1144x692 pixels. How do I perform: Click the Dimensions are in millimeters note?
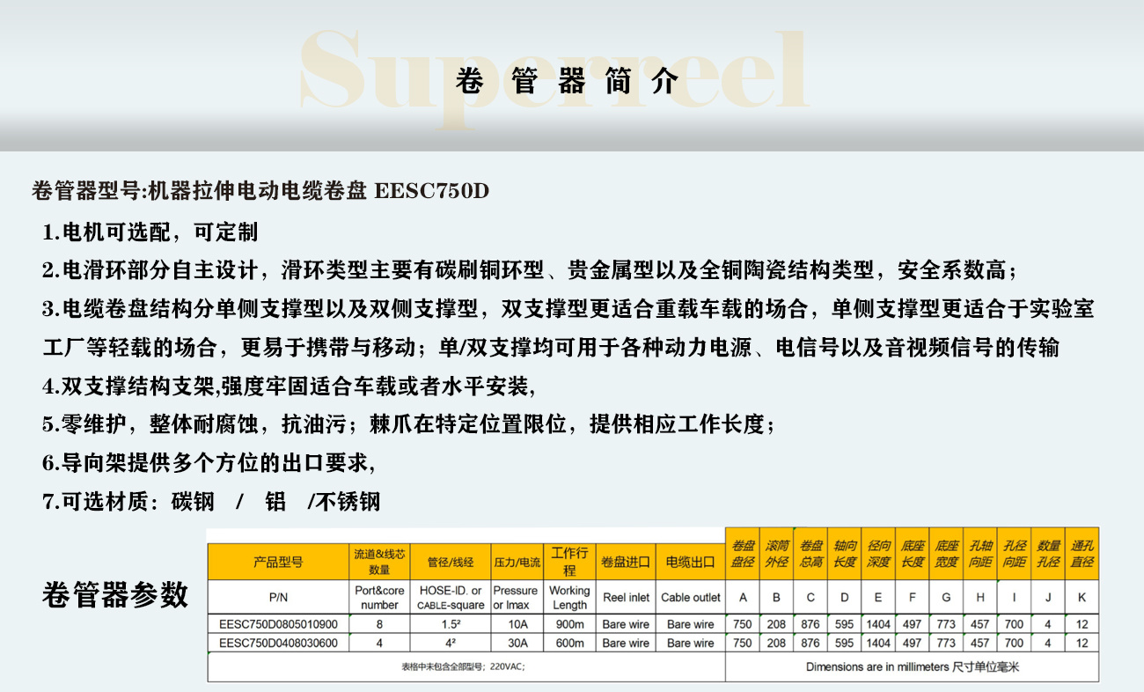913,666
